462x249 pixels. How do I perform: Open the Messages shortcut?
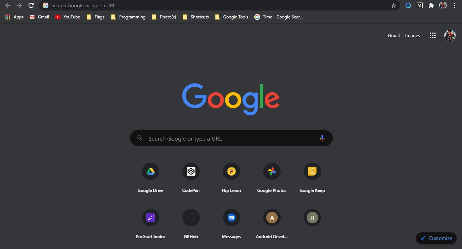coord(231,218)
